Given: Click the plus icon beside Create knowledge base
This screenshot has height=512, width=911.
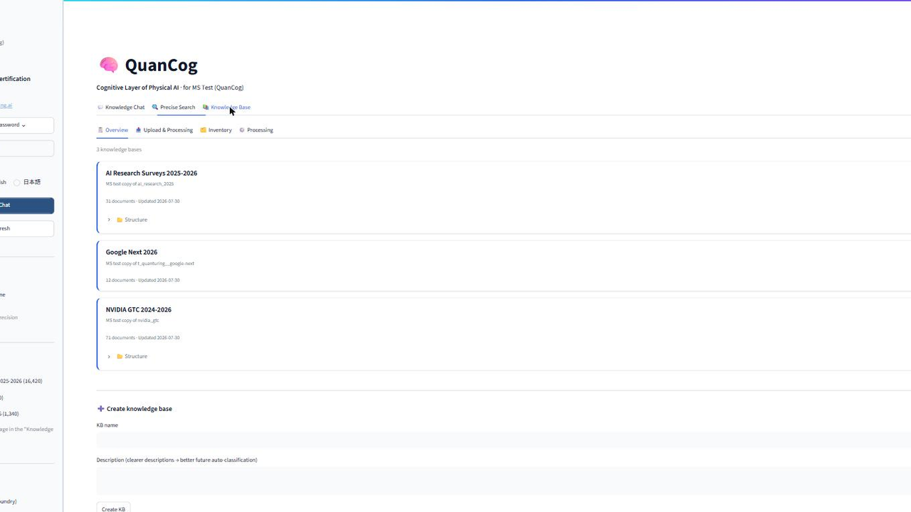Looking at the screenshot, I should (x=100, y=409).
